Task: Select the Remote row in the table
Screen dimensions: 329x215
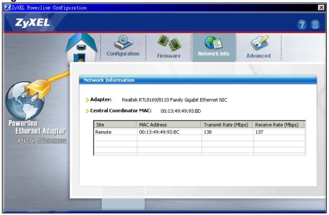Action: coord(200,132)
